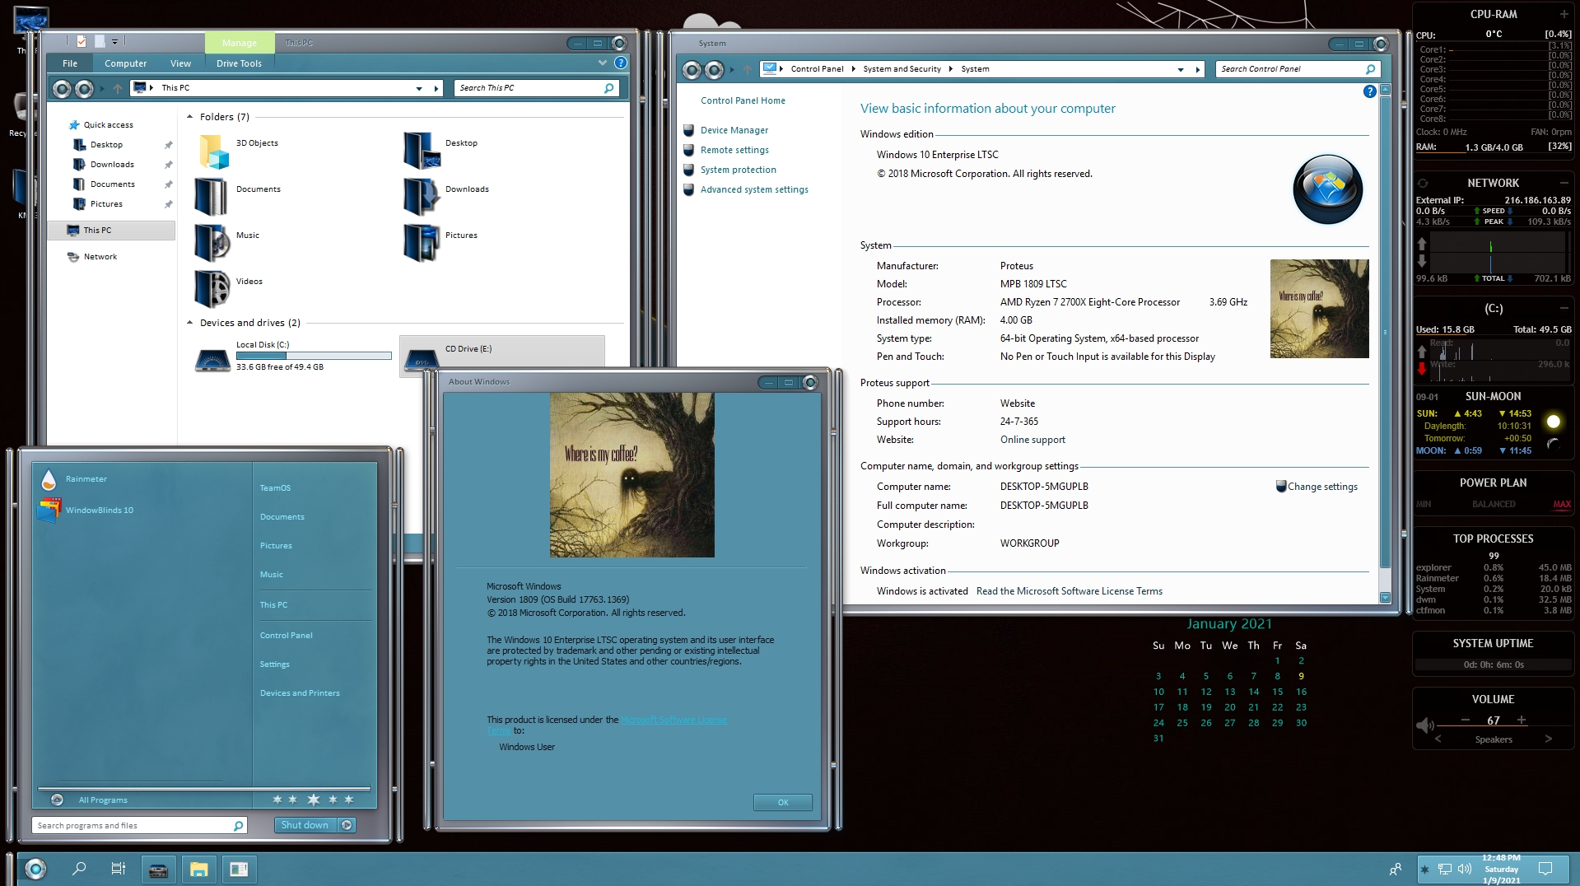Image resolution: width=1580 pixels, height=886 pixels.
Task: Read the Microsoft Software License Terms link
Action: tap(1069, 591)
